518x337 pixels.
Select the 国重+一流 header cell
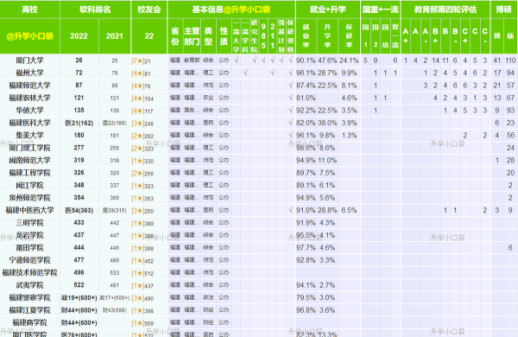click(x=381, y=10)
